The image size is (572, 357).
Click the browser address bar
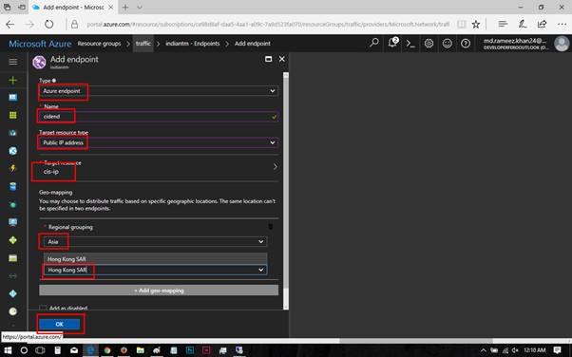(268, 24)
